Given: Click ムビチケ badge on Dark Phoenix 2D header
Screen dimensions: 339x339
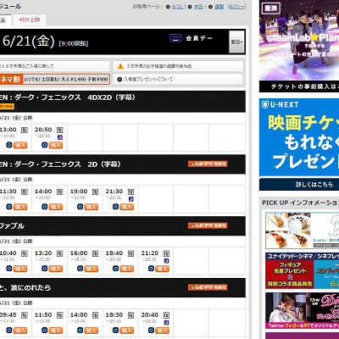Looking at the screenshot, I should (208, 164).
